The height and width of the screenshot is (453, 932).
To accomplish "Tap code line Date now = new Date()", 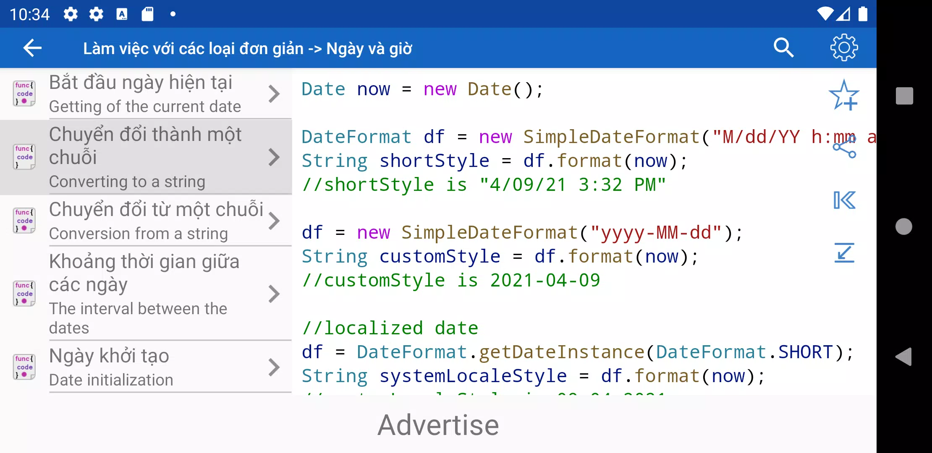I will click(x=422, y=89).
